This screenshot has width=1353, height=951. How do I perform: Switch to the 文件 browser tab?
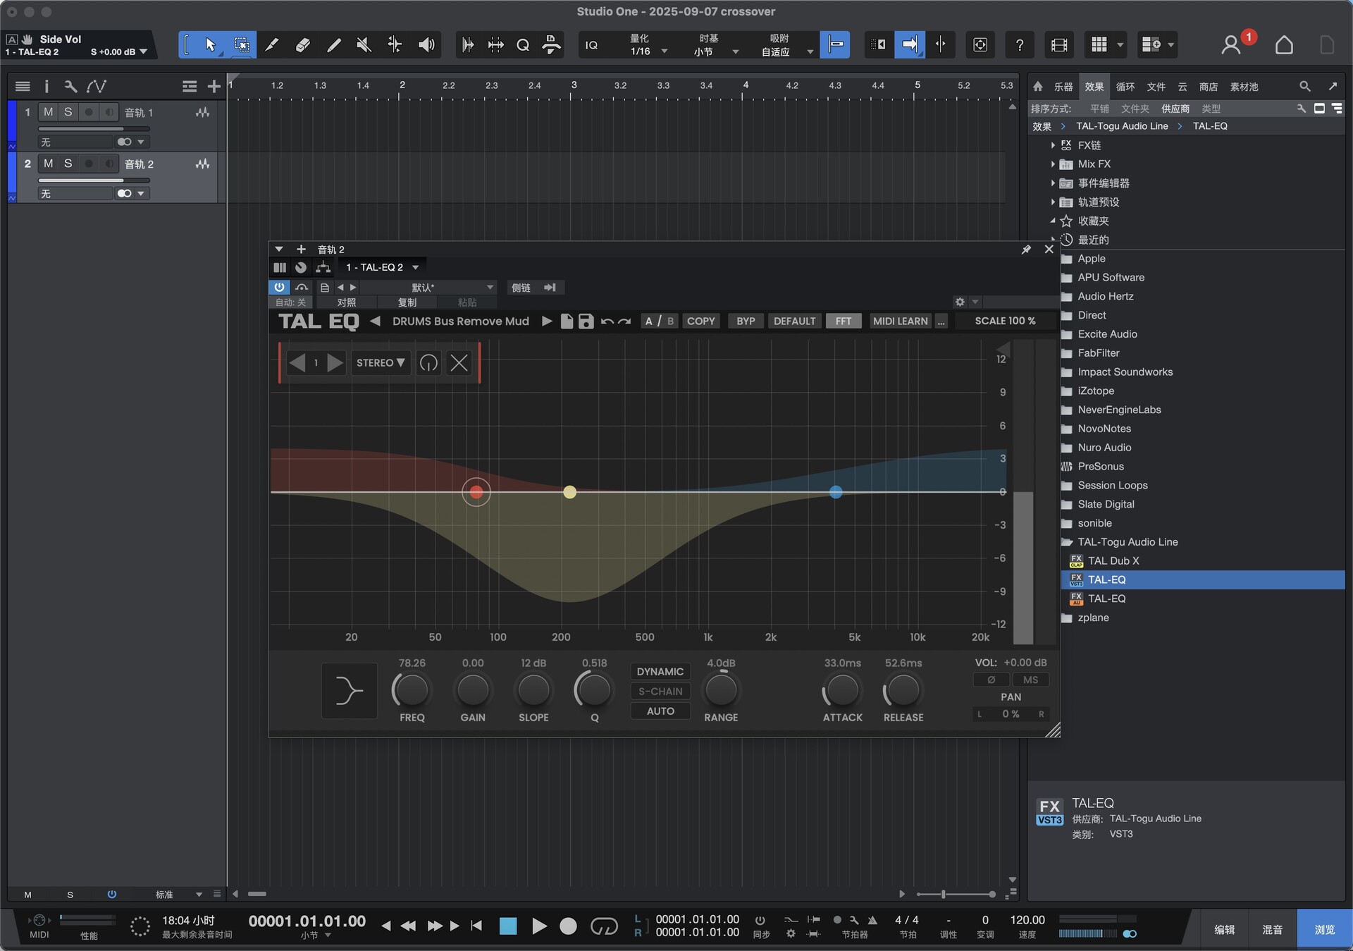click(1156, 87)
